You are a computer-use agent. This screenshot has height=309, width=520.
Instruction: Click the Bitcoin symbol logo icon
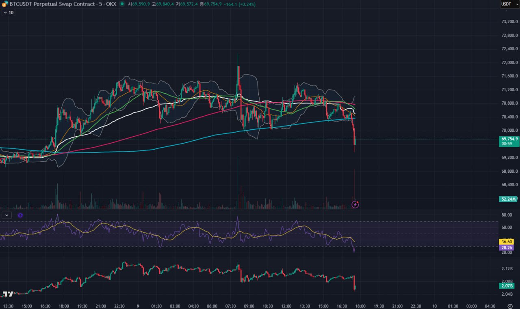click(x=4, y=4)
